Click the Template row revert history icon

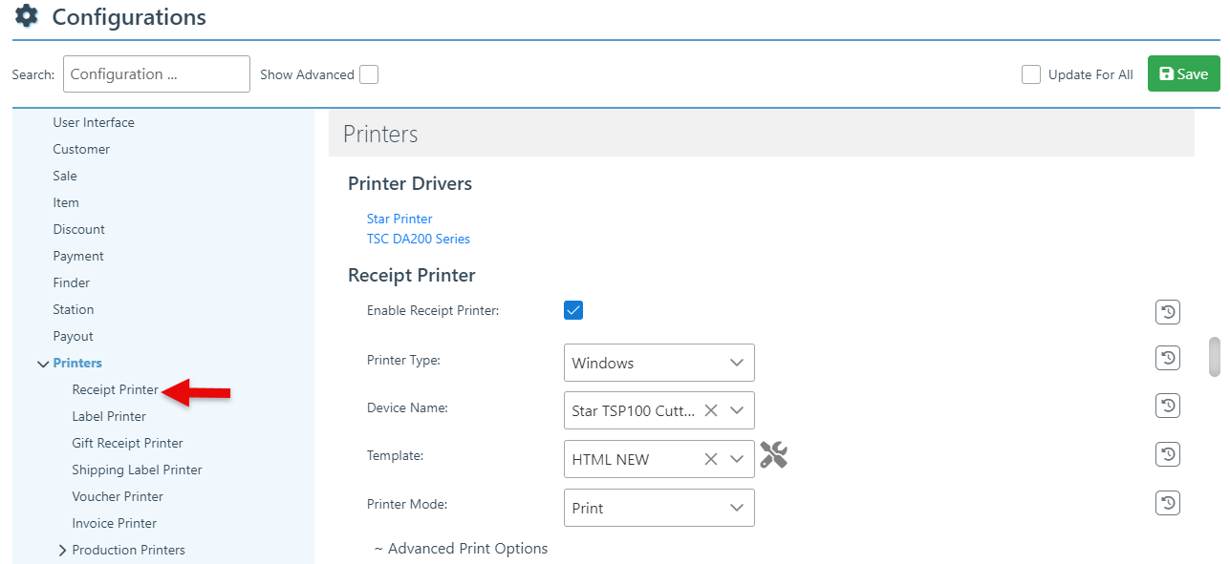[x=1167, y=454]
